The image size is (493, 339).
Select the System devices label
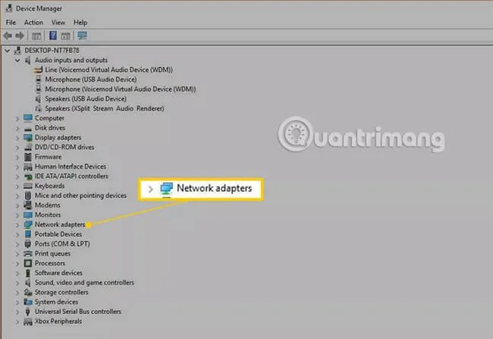pyautogui.click(x=56, y=302)
